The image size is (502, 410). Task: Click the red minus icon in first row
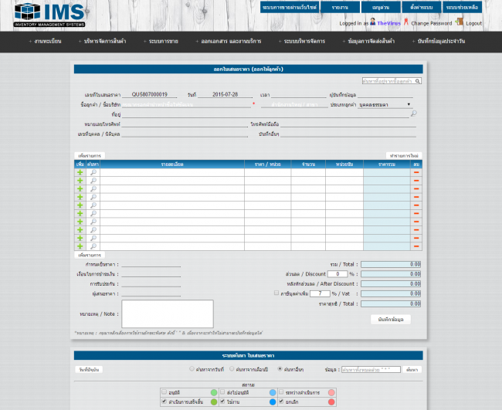pos(416,172)
